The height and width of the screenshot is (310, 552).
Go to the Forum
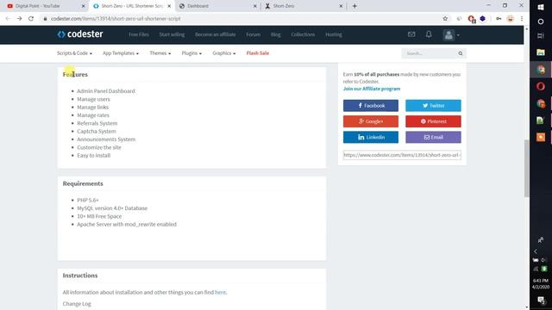pyautogui.click(x=253, y=34)
